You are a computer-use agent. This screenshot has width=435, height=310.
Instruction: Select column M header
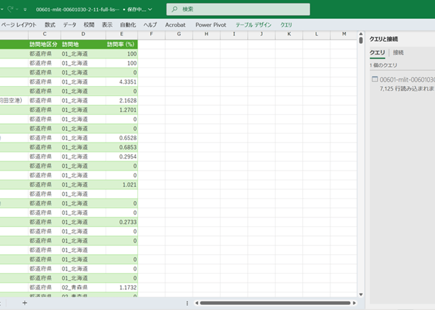[344, 34]
